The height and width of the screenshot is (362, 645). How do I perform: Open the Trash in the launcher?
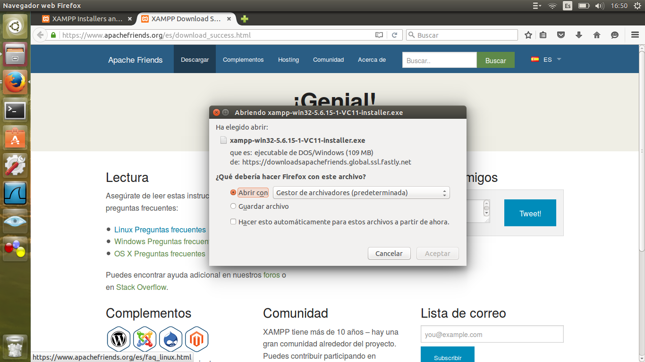click(16, 347)
